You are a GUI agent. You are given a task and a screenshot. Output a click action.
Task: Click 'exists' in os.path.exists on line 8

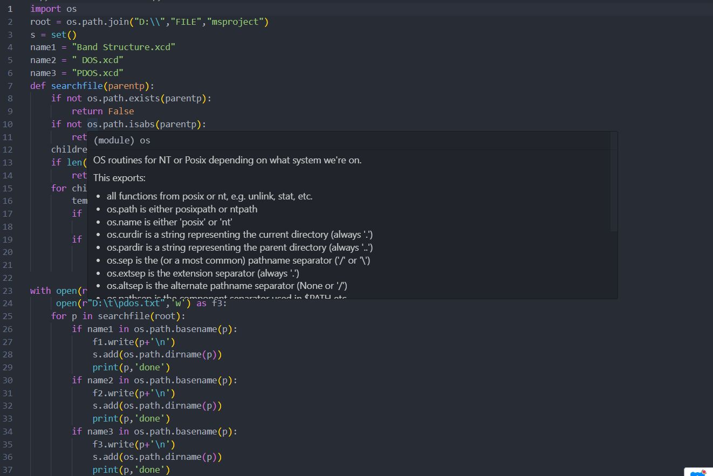pyautogui.click(x=145, y=98)
